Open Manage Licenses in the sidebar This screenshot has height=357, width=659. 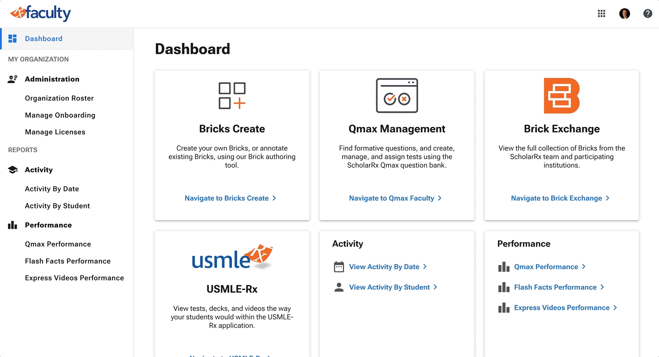[55, 132]
